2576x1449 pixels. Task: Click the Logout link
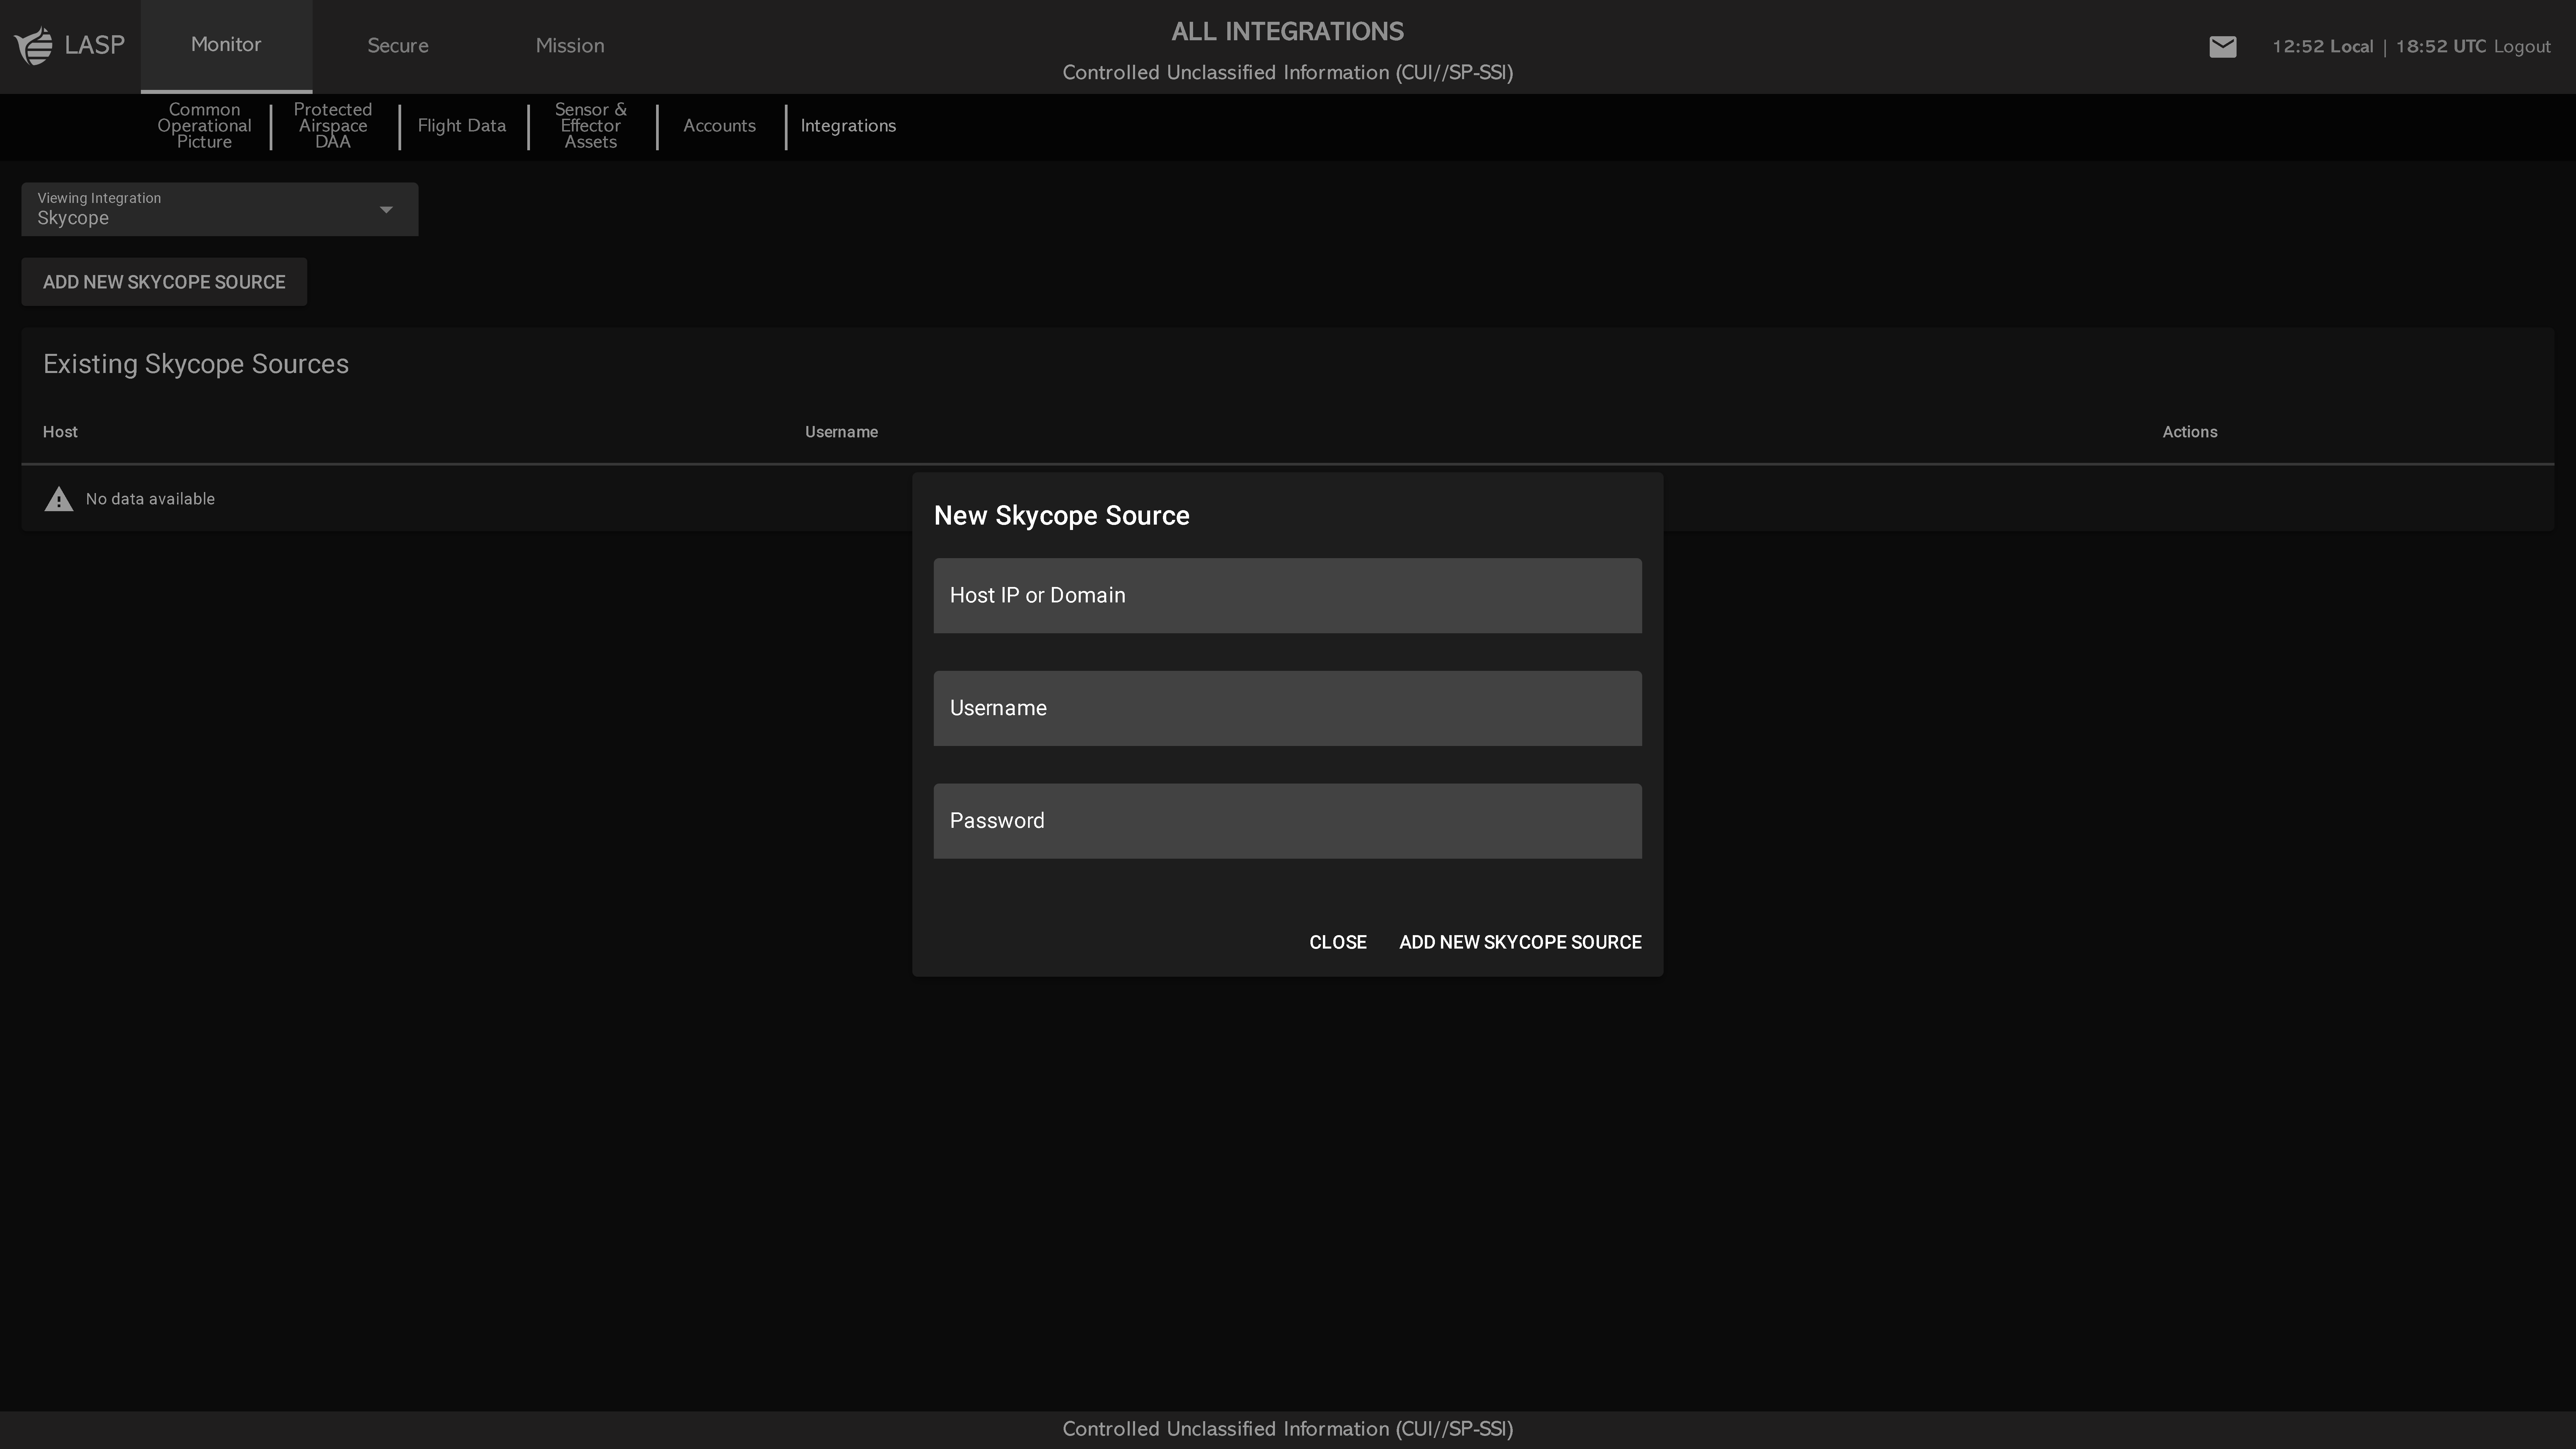[2522, 47]
